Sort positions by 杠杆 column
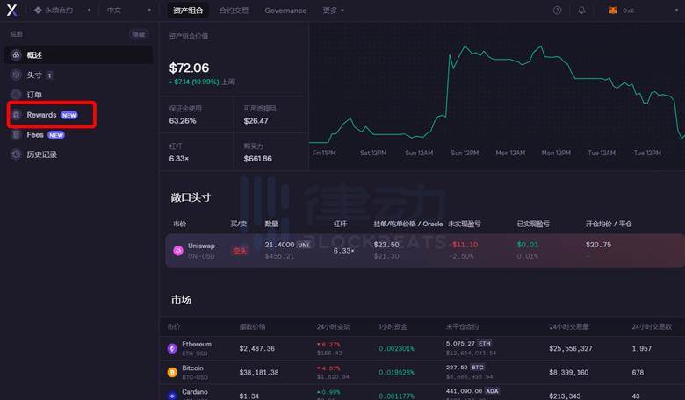The height and width of the screenshot is (400, 685). [341, 224]
